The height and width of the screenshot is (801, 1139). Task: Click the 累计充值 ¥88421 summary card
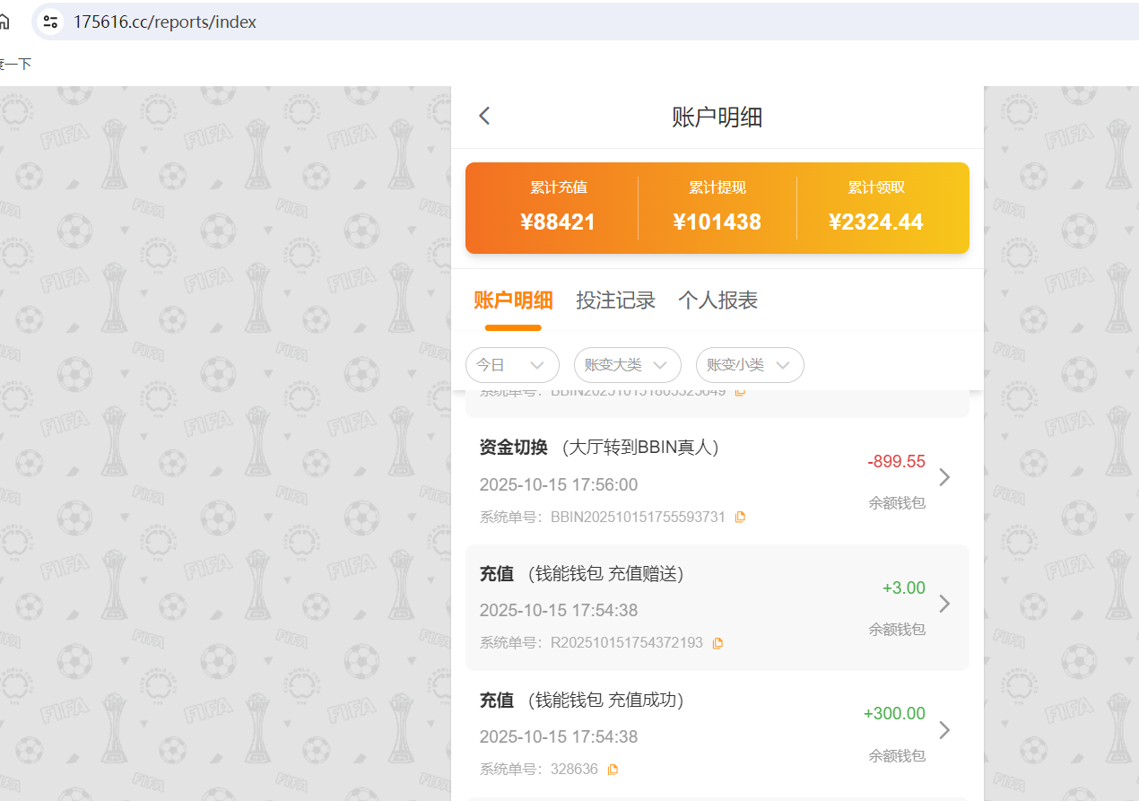[560, 206]
